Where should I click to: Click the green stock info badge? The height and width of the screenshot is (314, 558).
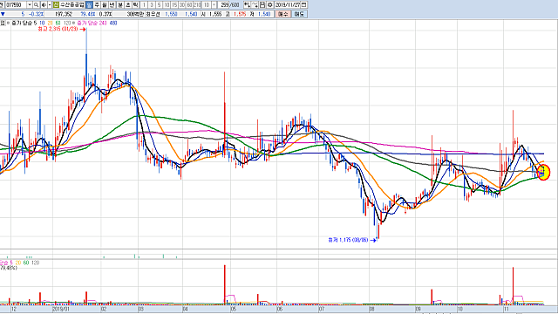pos(56,4)
